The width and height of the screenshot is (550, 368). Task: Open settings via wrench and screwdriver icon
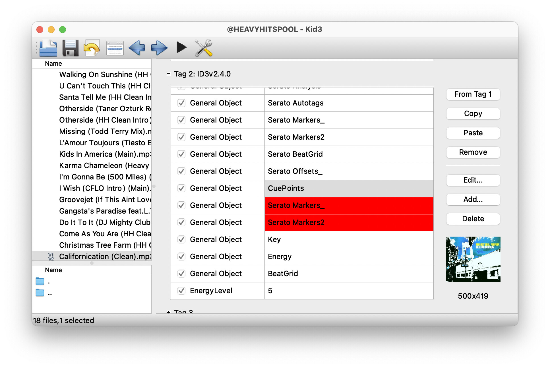click(204, 47)
